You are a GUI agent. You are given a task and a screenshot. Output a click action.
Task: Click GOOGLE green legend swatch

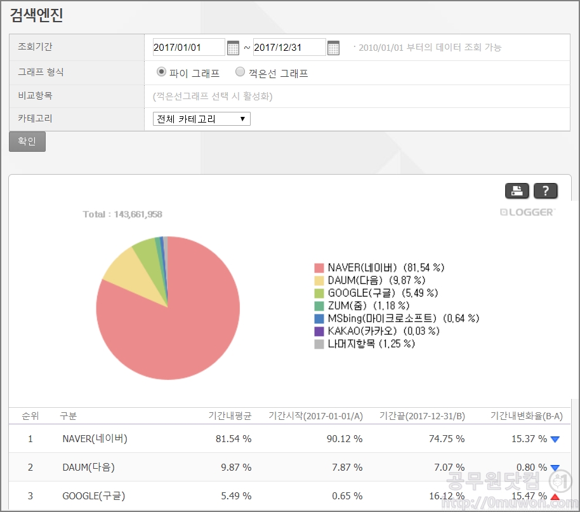click(x=319, y=293)
